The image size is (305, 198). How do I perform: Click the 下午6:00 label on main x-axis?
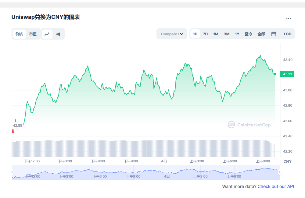pos(98,161)
